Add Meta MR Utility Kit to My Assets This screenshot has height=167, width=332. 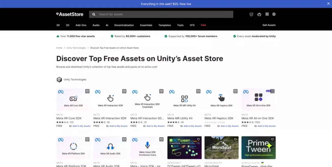(191, 126)
